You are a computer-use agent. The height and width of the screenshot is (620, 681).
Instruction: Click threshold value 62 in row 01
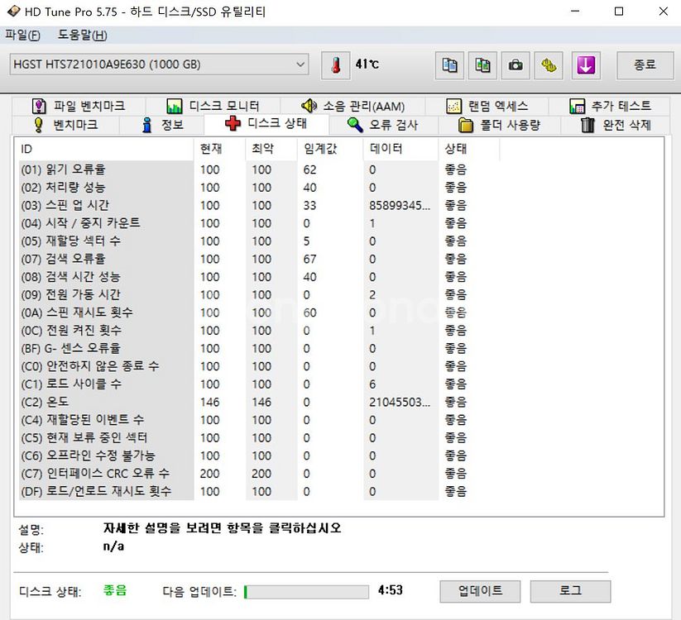tap(309, 169)
